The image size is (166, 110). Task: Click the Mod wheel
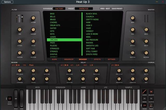(x=22, y=99)
